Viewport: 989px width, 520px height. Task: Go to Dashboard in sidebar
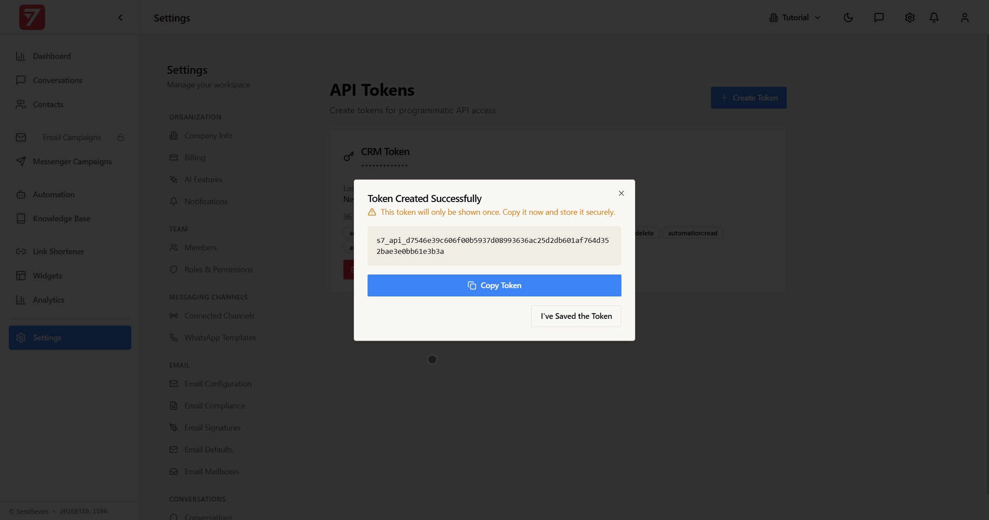tap(70, 56)
